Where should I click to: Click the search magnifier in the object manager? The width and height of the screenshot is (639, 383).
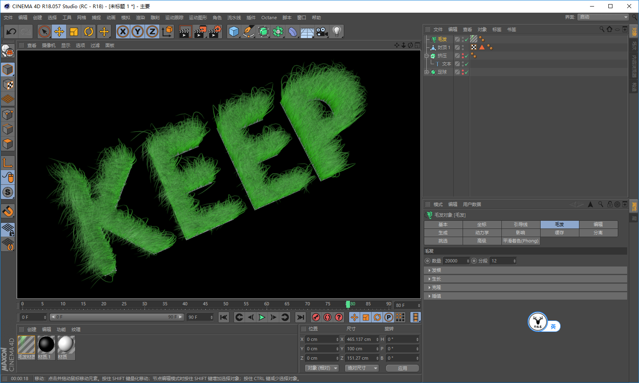pos(601,29)
